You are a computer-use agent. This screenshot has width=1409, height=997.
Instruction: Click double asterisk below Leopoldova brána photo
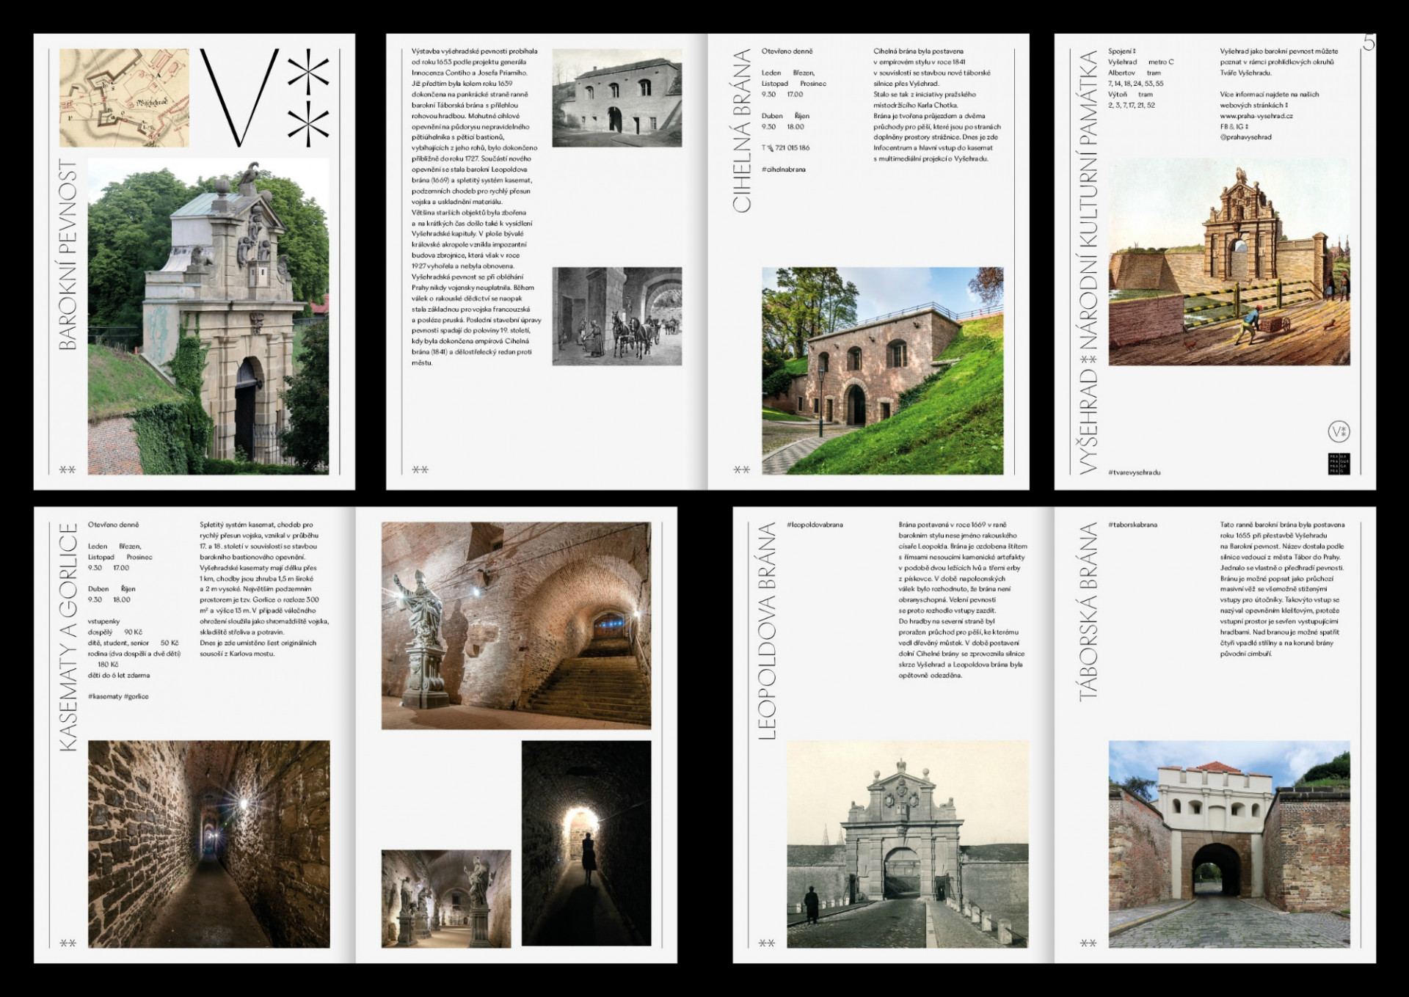(766, 943)
